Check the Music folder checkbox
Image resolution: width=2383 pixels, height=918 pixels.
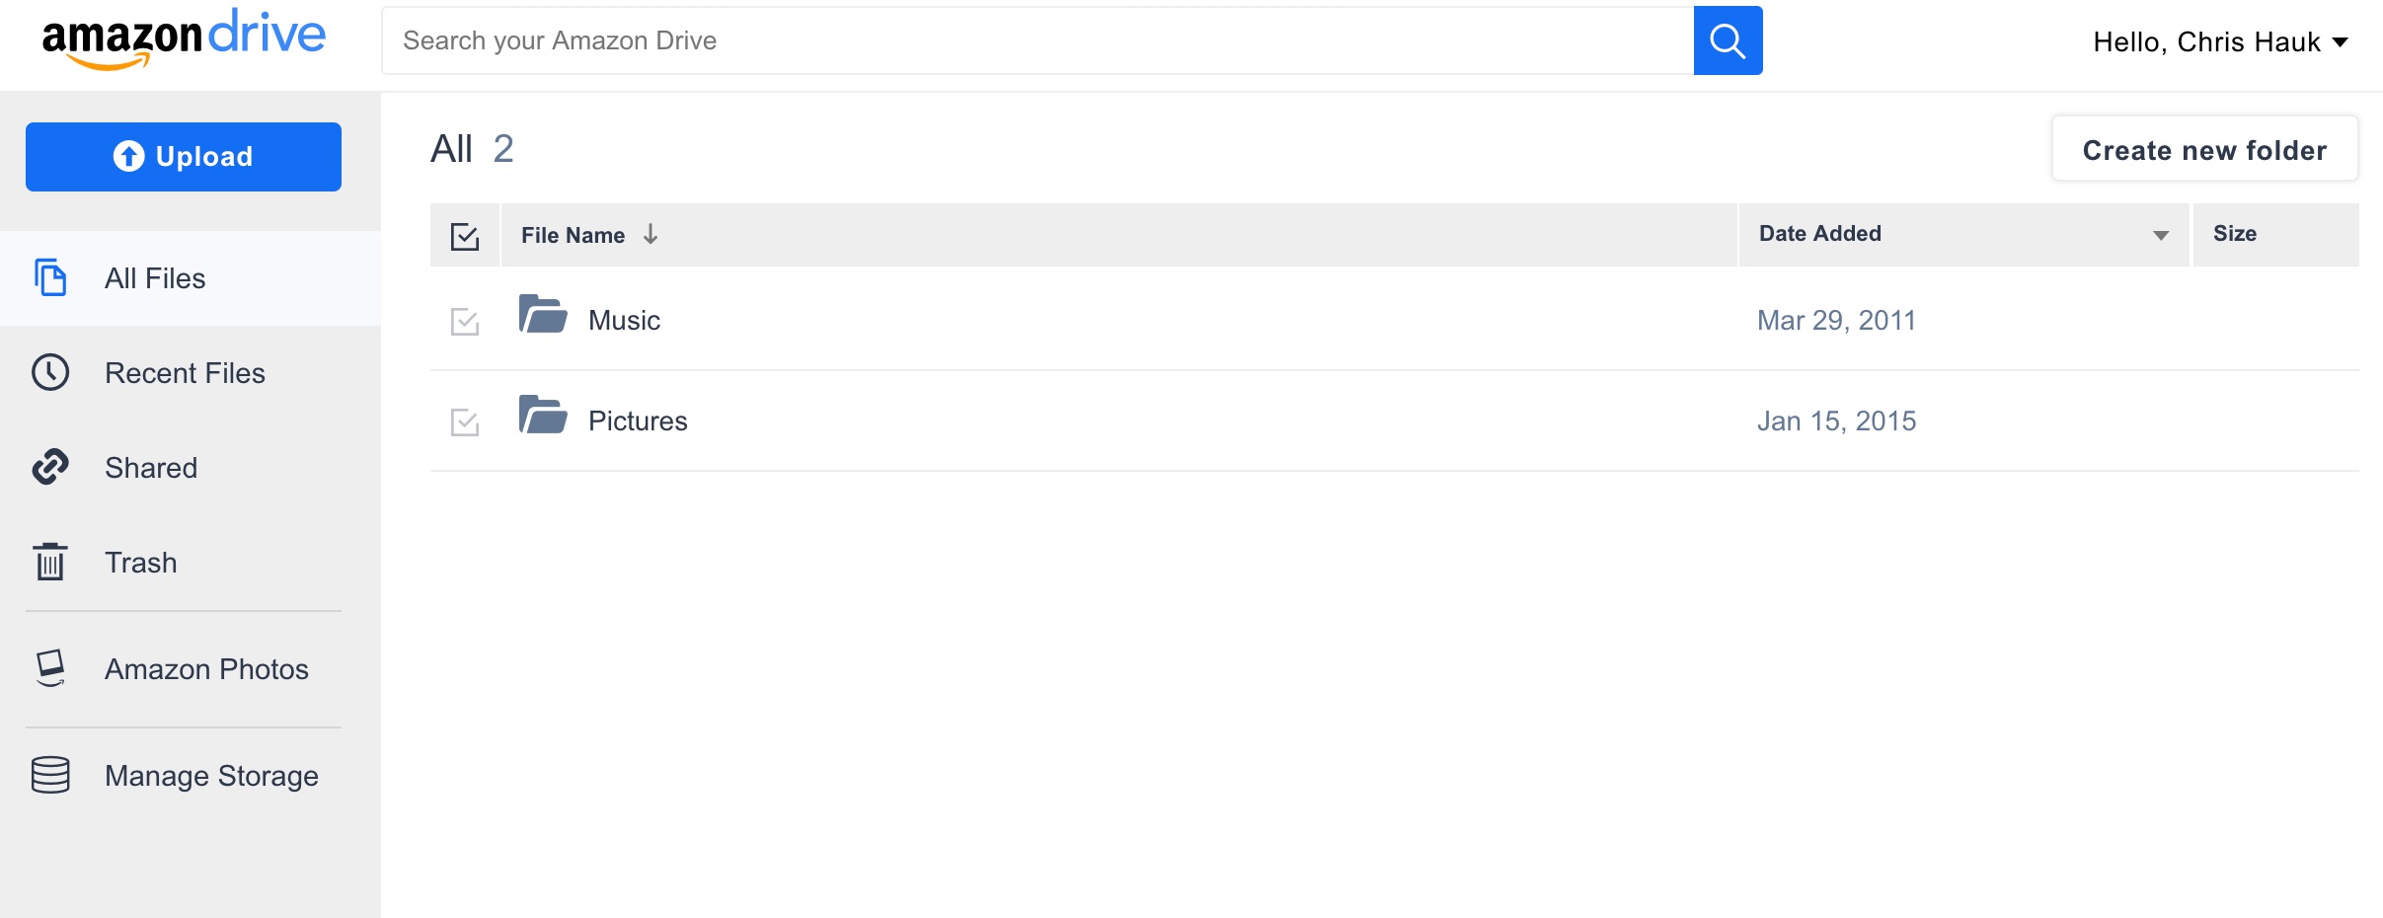(465, 321)
